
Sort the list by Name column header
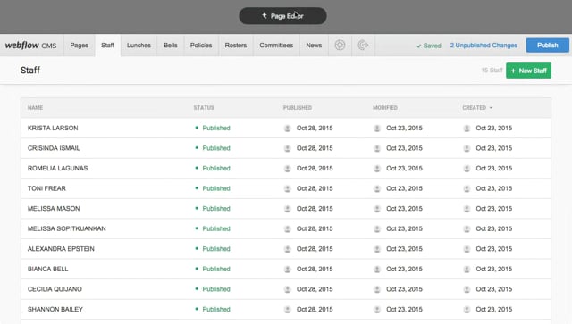pos(36,108)
